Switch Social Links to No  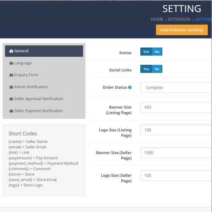click(x=157, y=69)
